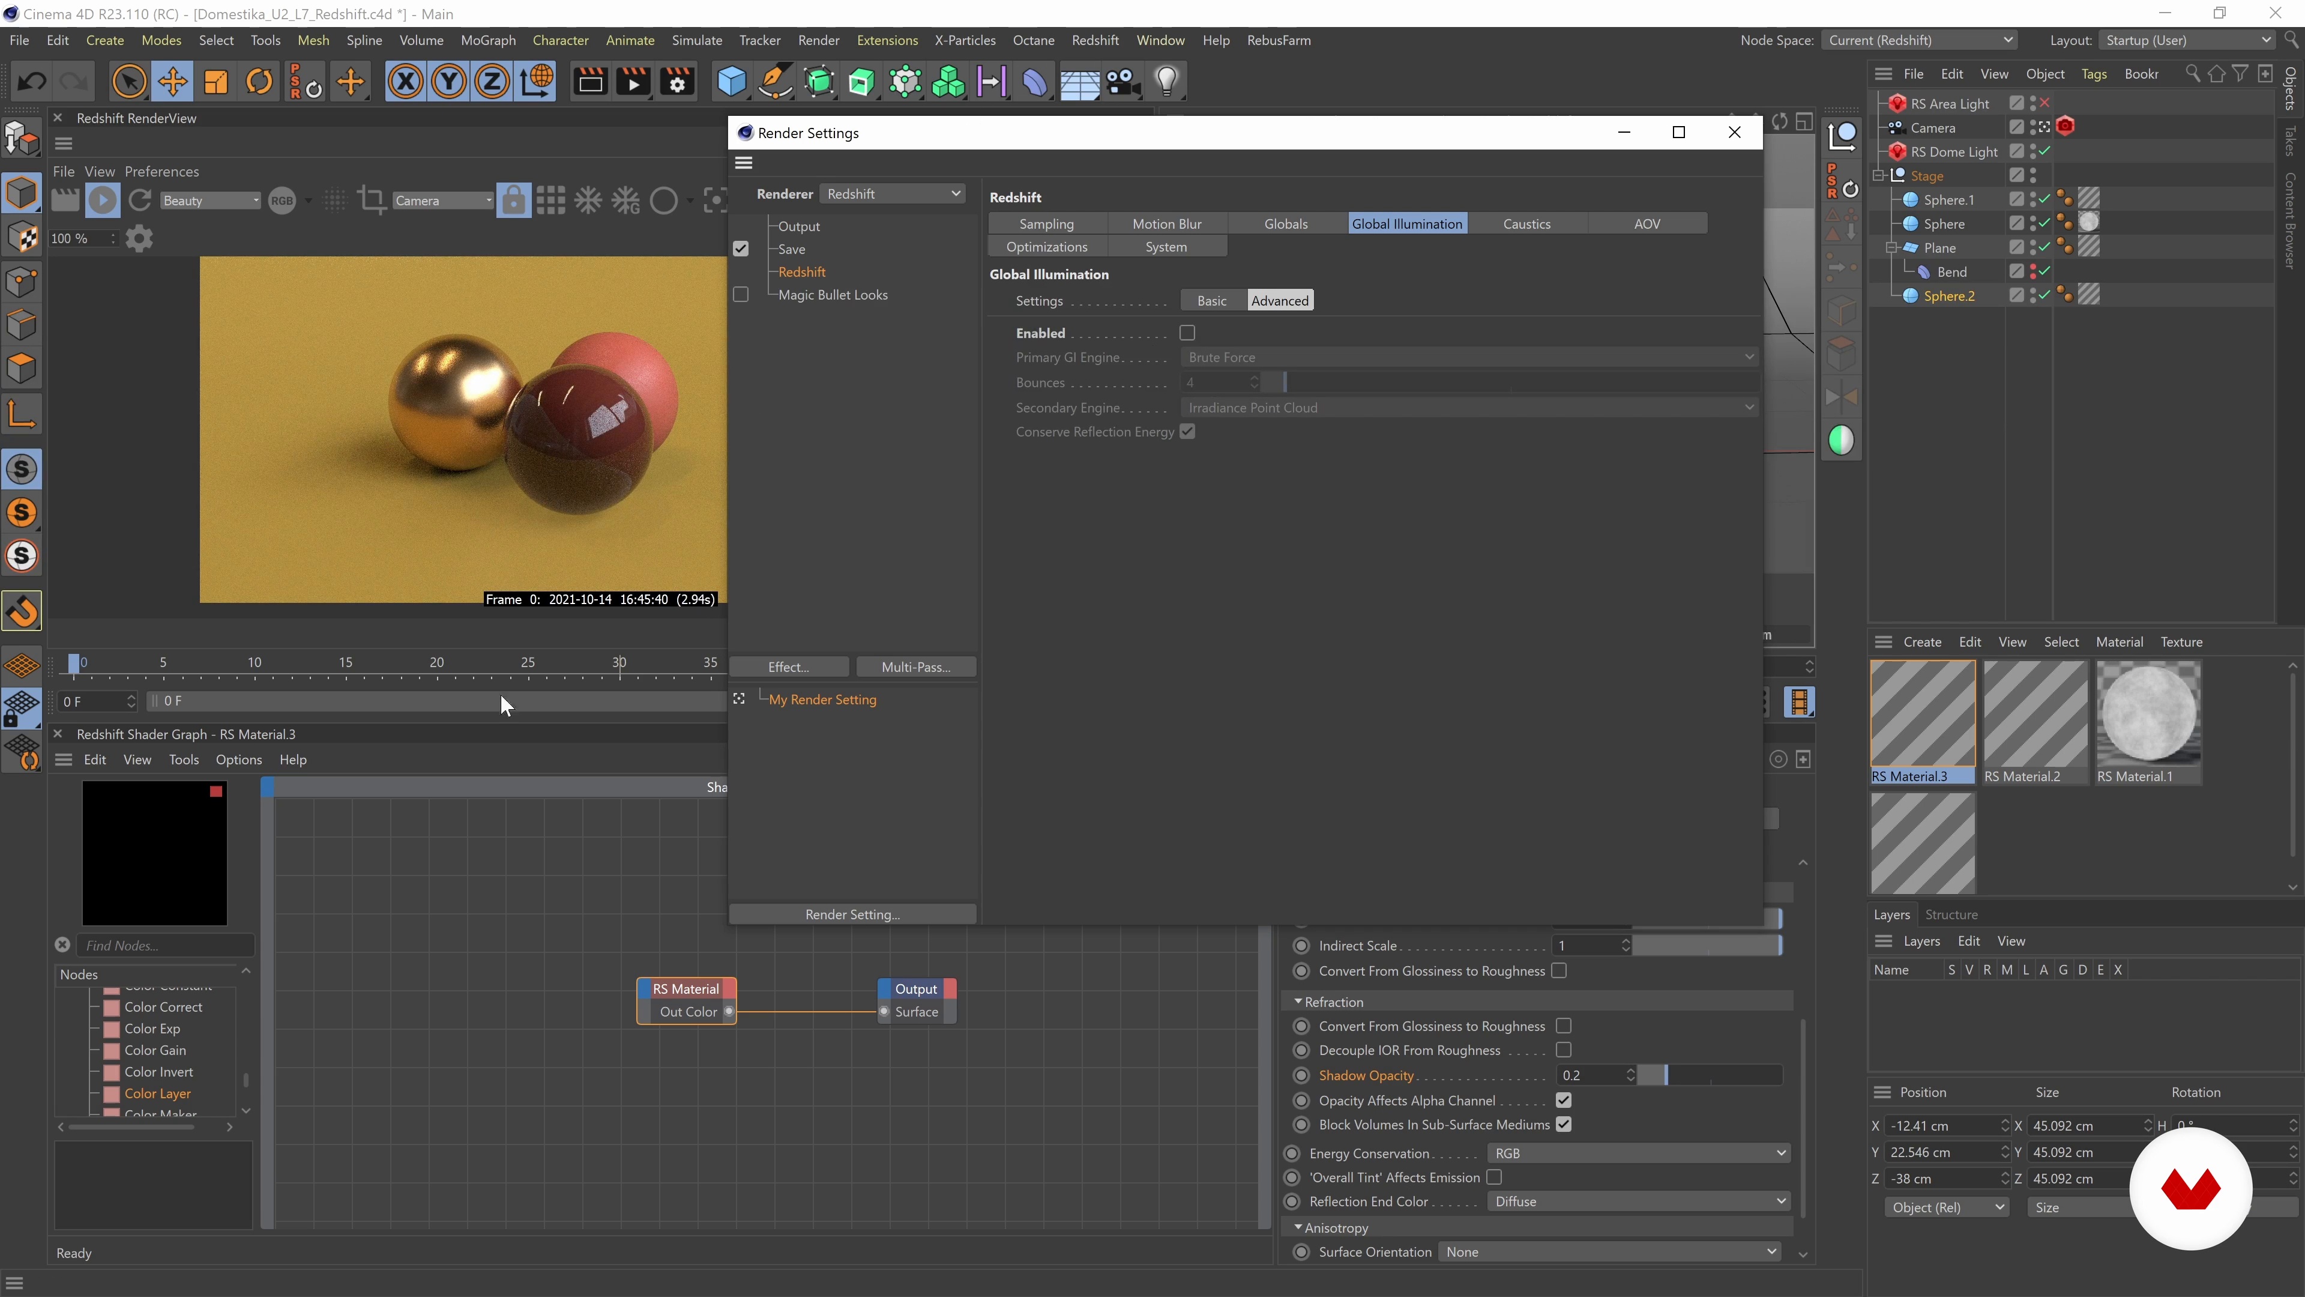Open the Node Space dropdown
The width and height of the screenshot is (2305, 1297).
coord(1918,40)
